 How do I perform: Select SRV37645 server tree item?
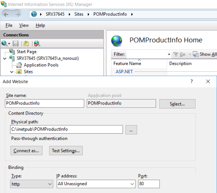(48, 58)
